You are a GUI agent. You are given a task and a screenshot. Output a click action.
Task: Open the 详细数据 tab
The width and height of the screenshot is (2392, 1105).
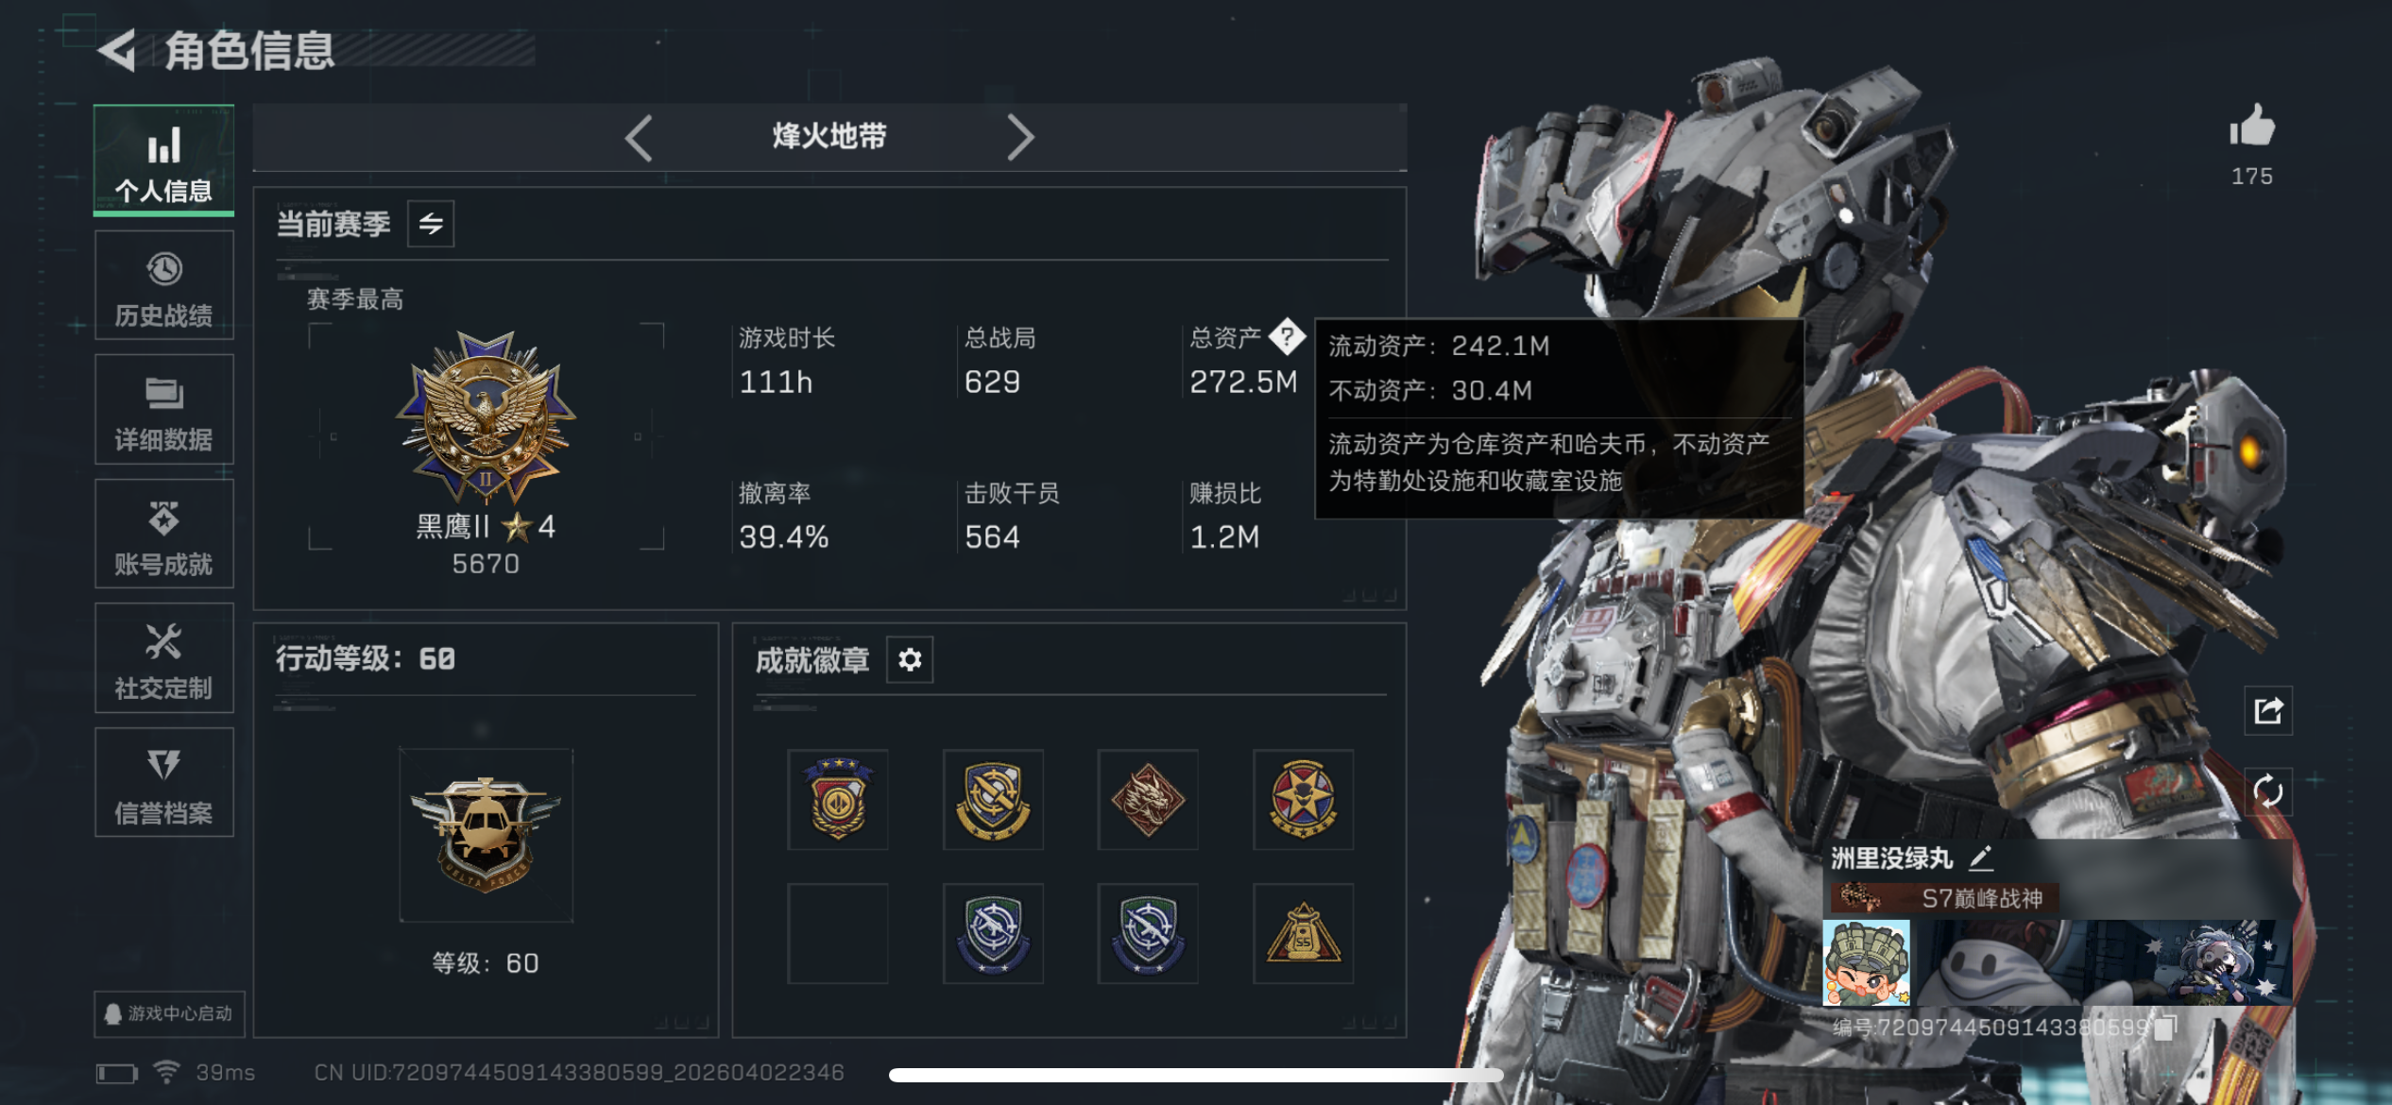tap(164, 410)
